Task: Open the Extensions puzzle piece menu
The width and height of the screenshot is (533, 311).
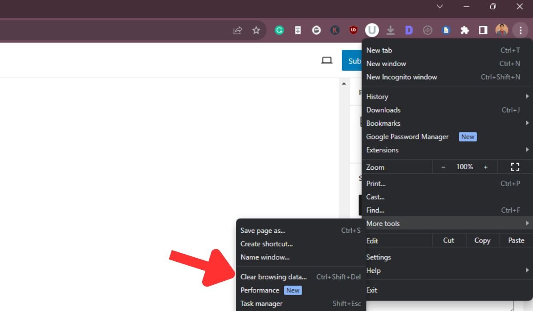Action: [x=465, y=30]
